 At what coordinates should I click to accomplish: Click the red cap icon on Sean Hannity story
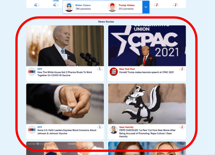182,127
